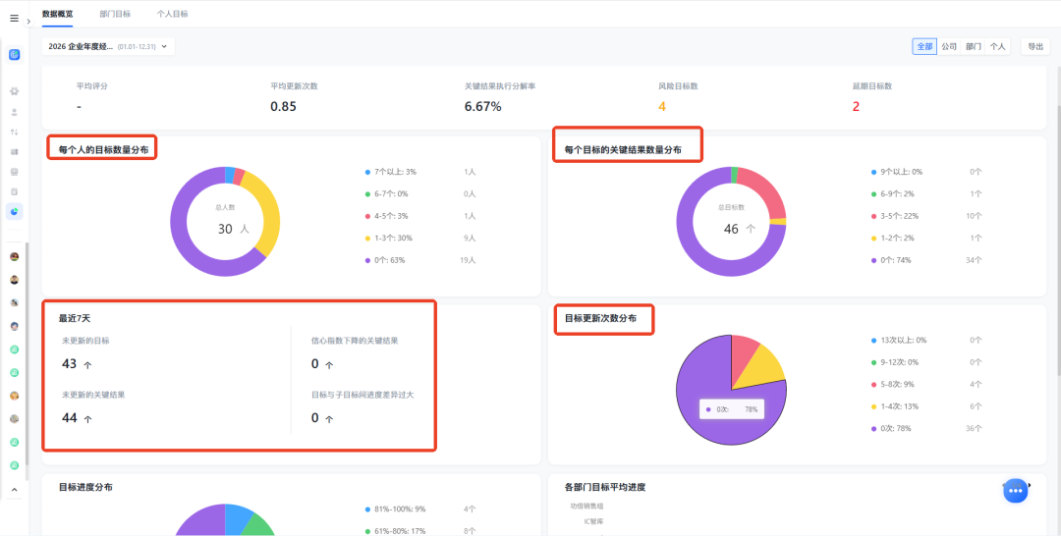Open the grid blocks icon in sidebar
Image resolution: width=1061 pixels, height=536 pixels.
[x=14, y=152]
